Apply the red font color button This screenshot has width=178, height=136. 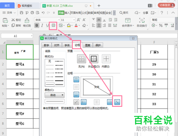point(76,25)
